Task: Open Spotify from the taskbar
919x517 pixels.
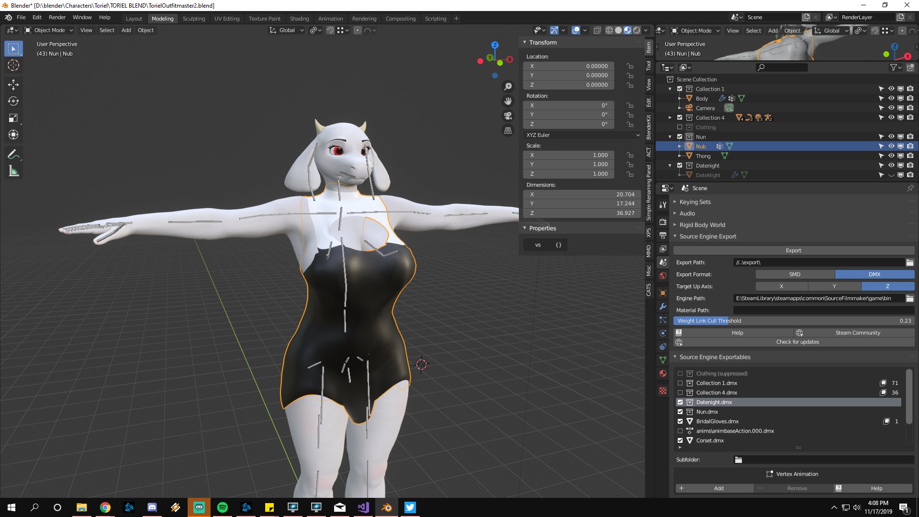Action: pyautogui.click(x=223, y=507)
